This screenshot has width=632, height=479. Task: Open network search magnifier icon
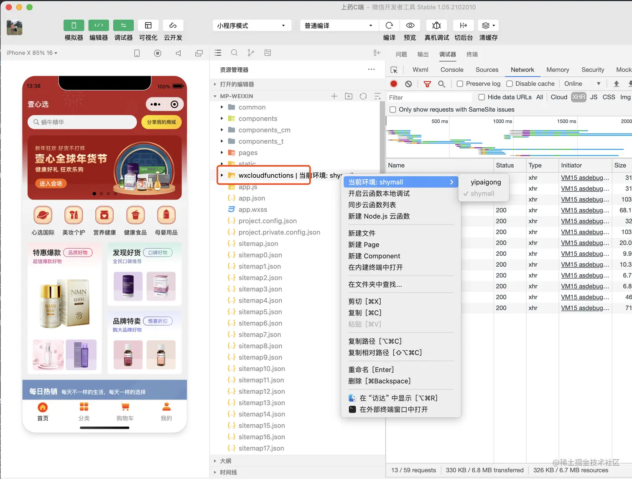pos(441,84)
